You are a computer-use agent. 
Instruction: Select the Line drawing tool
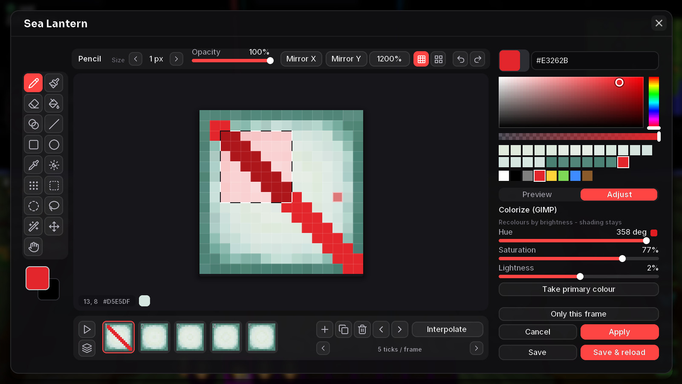[54, 124]
